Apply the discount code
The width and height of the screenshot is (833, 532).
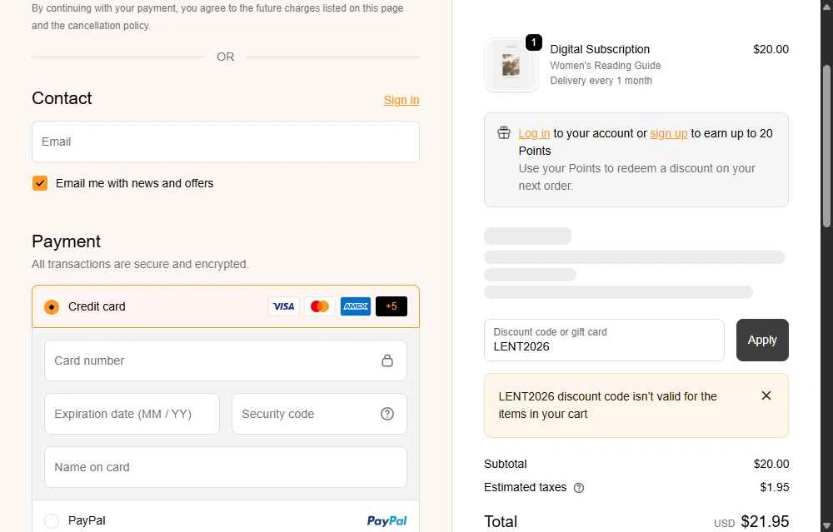[x=762, y=340]
